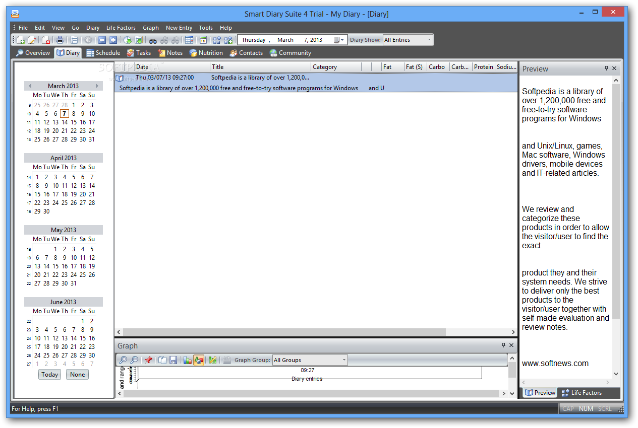
Task: Click the calculator-style toolbar icon
Action: coord(203,40)
